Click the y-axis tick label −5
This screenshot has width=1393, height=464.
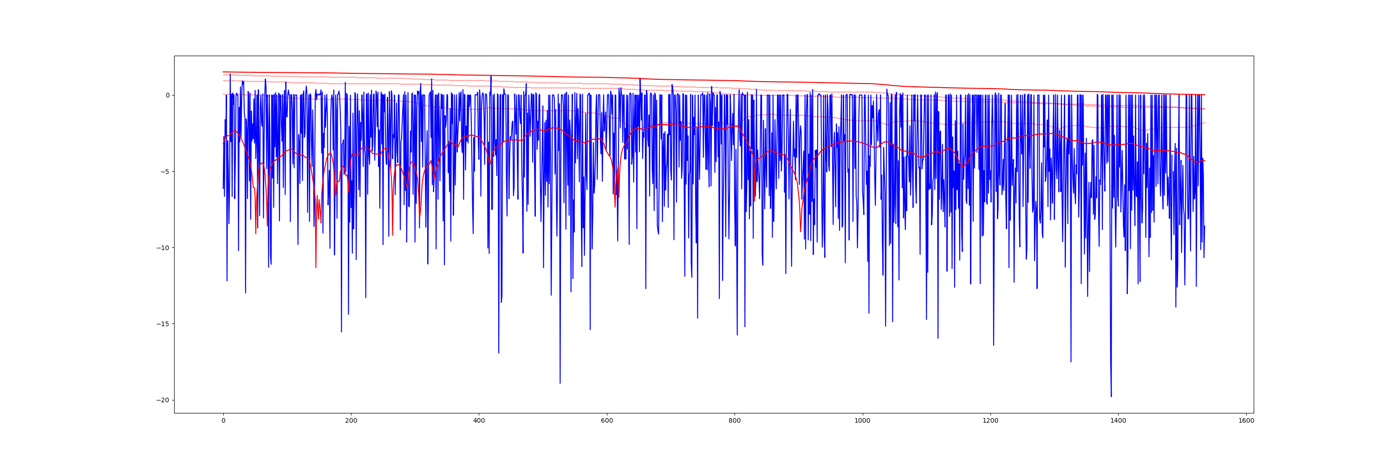pyautogui.click(x=165, y=172)
